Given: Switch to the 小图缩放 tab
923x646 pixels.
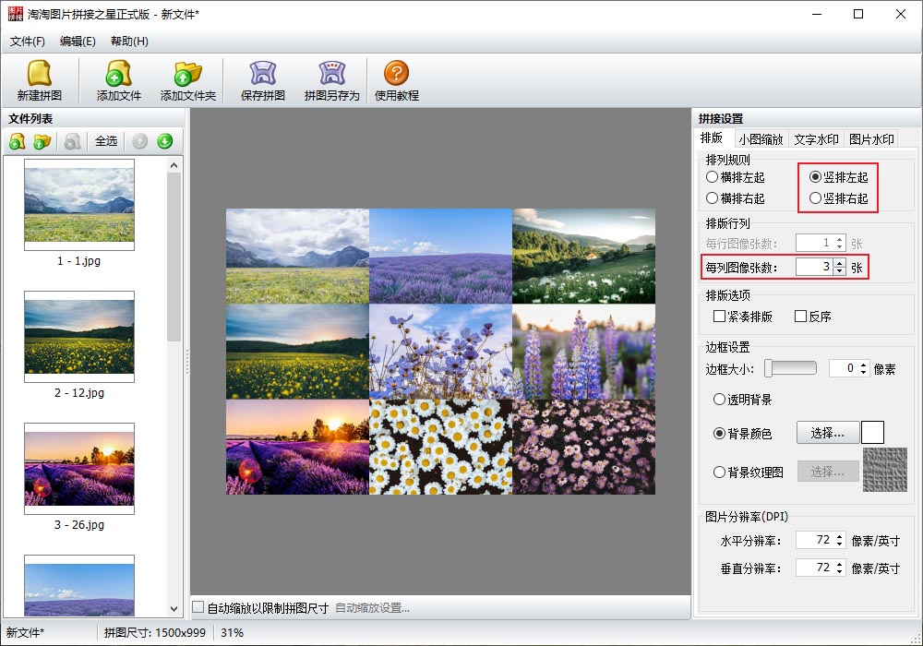Looking at the screenshot, I should [761, 139].
